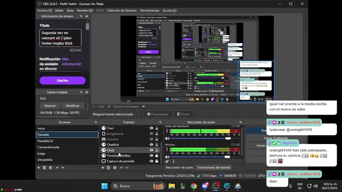Float the Información de stream dock
The image size is (342, 192).
(x=81, y=16)
